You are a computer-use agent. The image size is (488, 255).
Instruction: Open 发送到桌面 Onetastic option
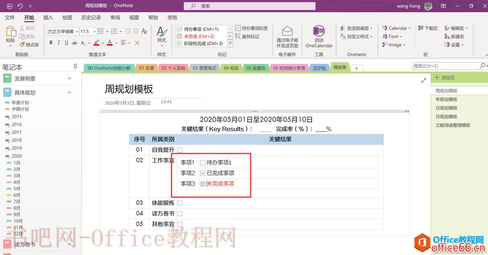click(x=356, y=28)
